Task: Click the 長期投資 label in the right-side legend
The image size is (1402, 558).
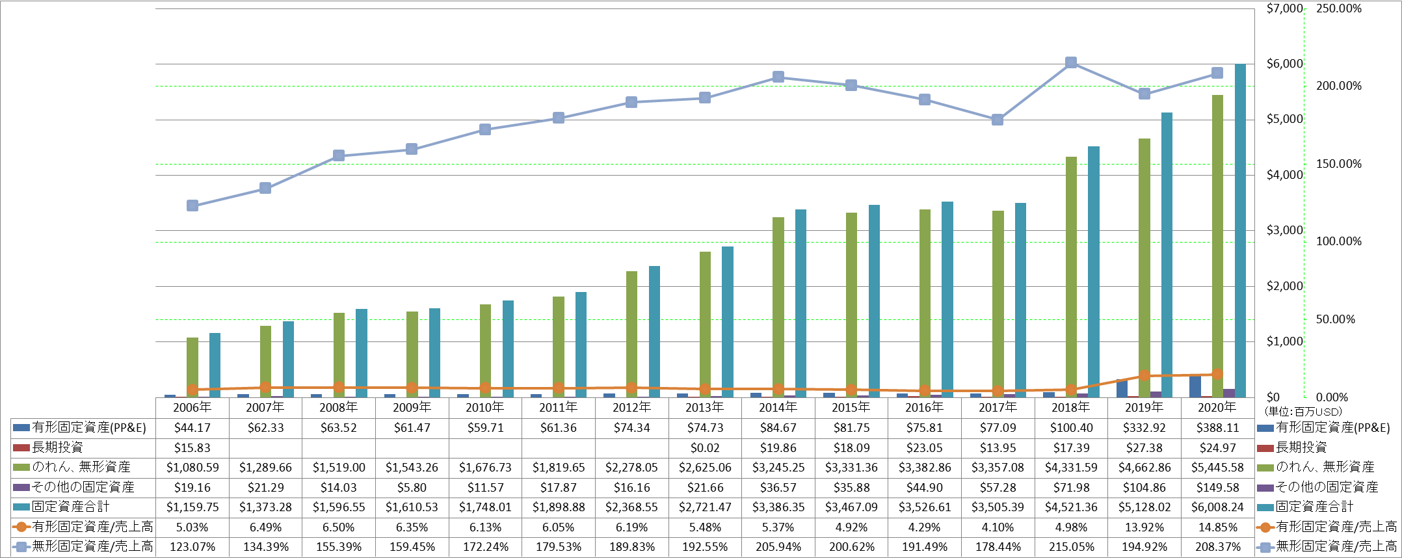Action: 1301,447
